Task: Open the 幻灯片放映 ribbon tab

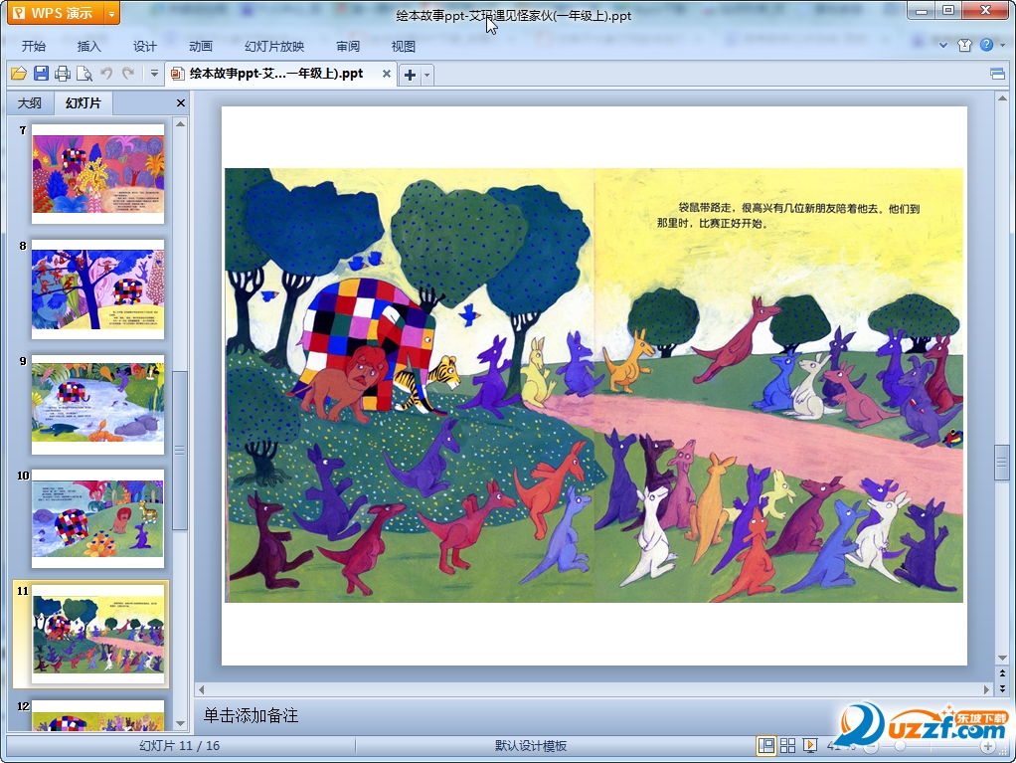Action: pyautogui.click(x=274, y=46)
